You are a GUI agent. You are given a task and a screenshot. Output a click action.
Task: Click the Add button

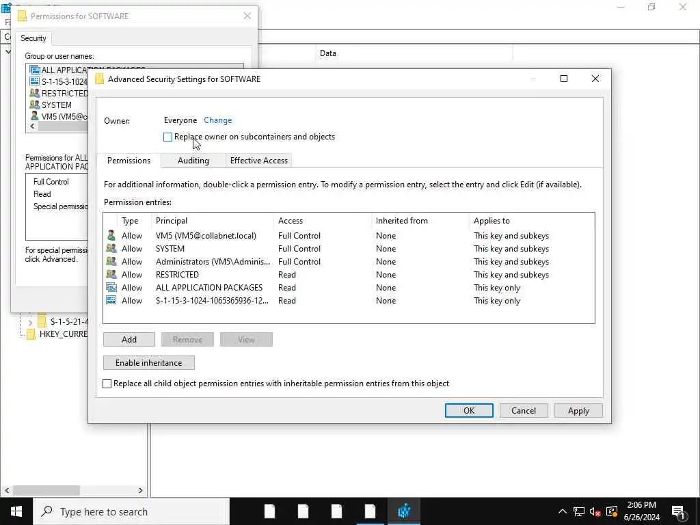click(x=129, y=339)
